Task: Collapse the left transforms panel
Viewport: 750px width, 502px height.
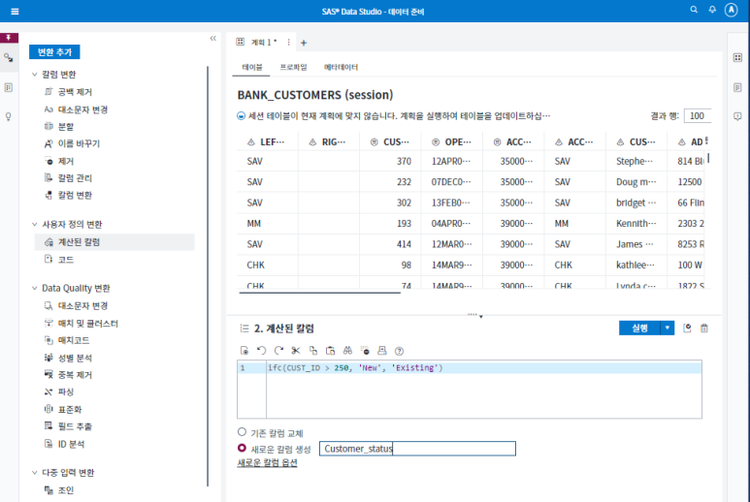Action: click(212, 39)
